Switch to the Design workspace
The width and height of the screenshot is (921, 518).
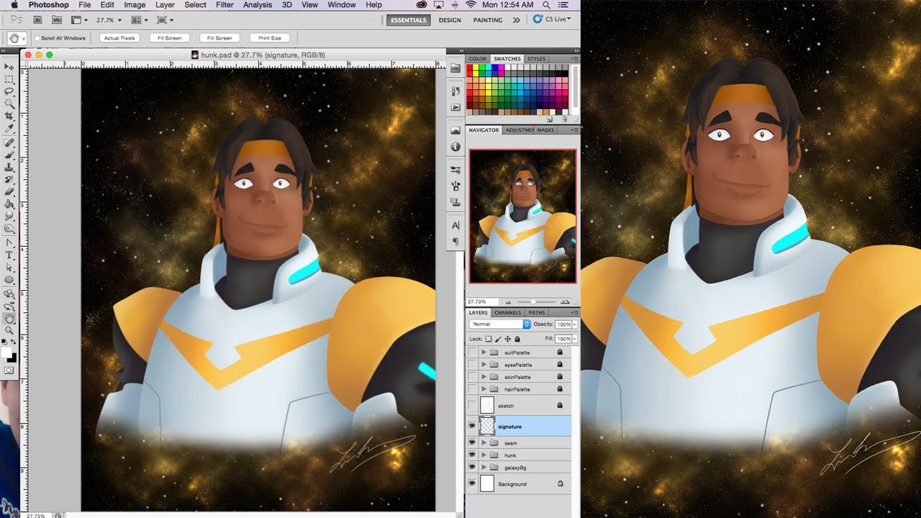point(450,20)
